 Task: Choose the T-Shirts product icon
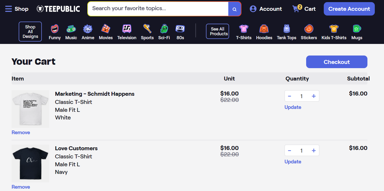[x=244, y=29]
